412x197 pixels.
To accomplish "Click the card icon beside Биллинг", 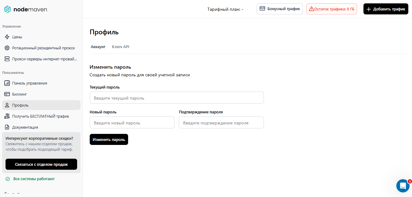I will 7,94.
